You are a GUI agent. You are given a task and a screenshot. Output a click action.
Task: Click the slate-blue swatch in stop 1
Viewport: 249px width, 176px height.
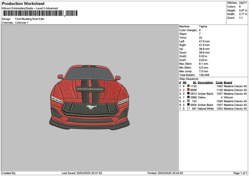pyautogui.click(x=188, y=86)
